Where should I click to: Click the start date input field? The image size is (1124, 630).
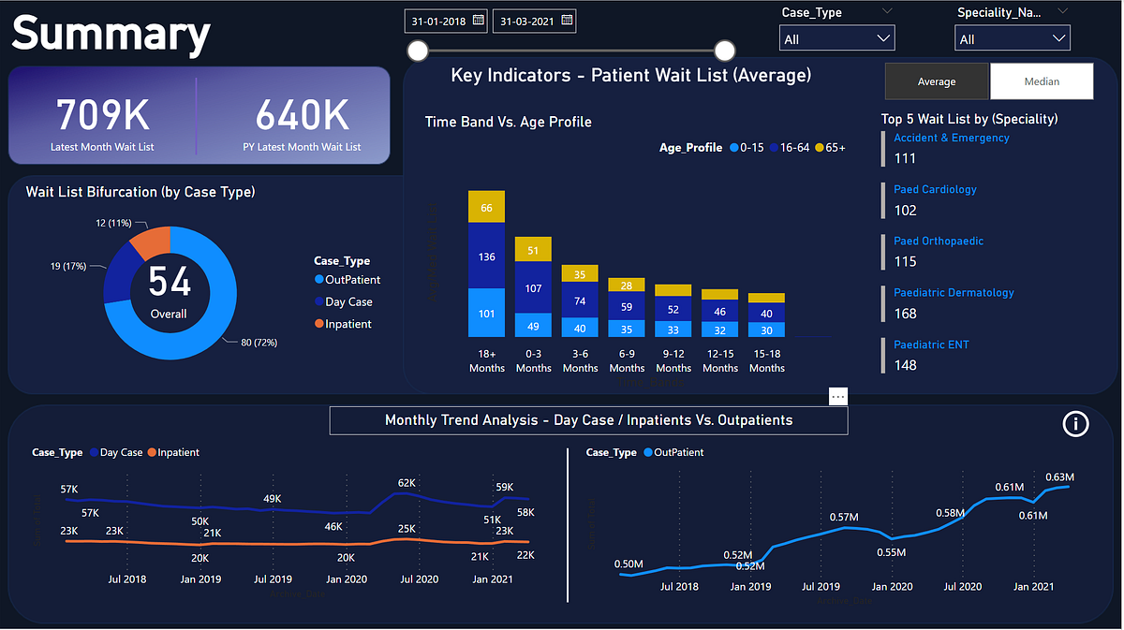click(438, 21)
